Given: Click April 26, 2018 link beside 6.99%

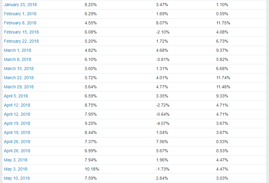Looking at the screenshot, I should point(17,151).
